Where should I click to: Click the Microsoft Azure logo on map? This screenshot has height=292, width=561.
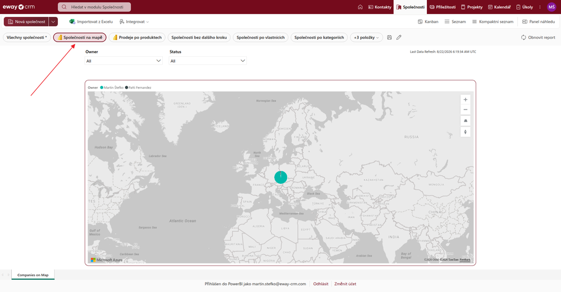coord(107,260)
